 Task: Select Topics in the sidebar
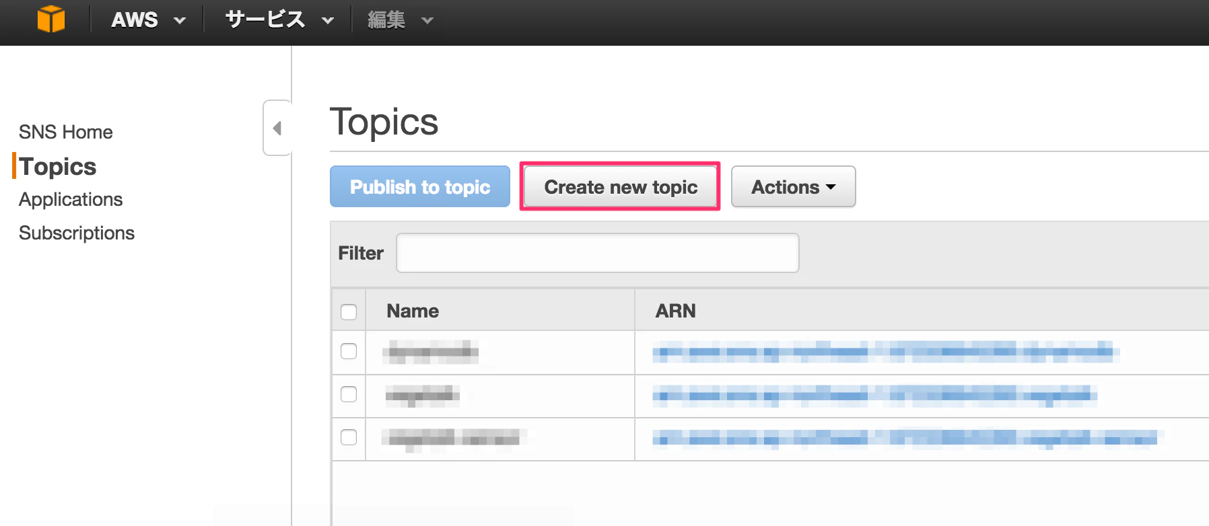[58, 166]
